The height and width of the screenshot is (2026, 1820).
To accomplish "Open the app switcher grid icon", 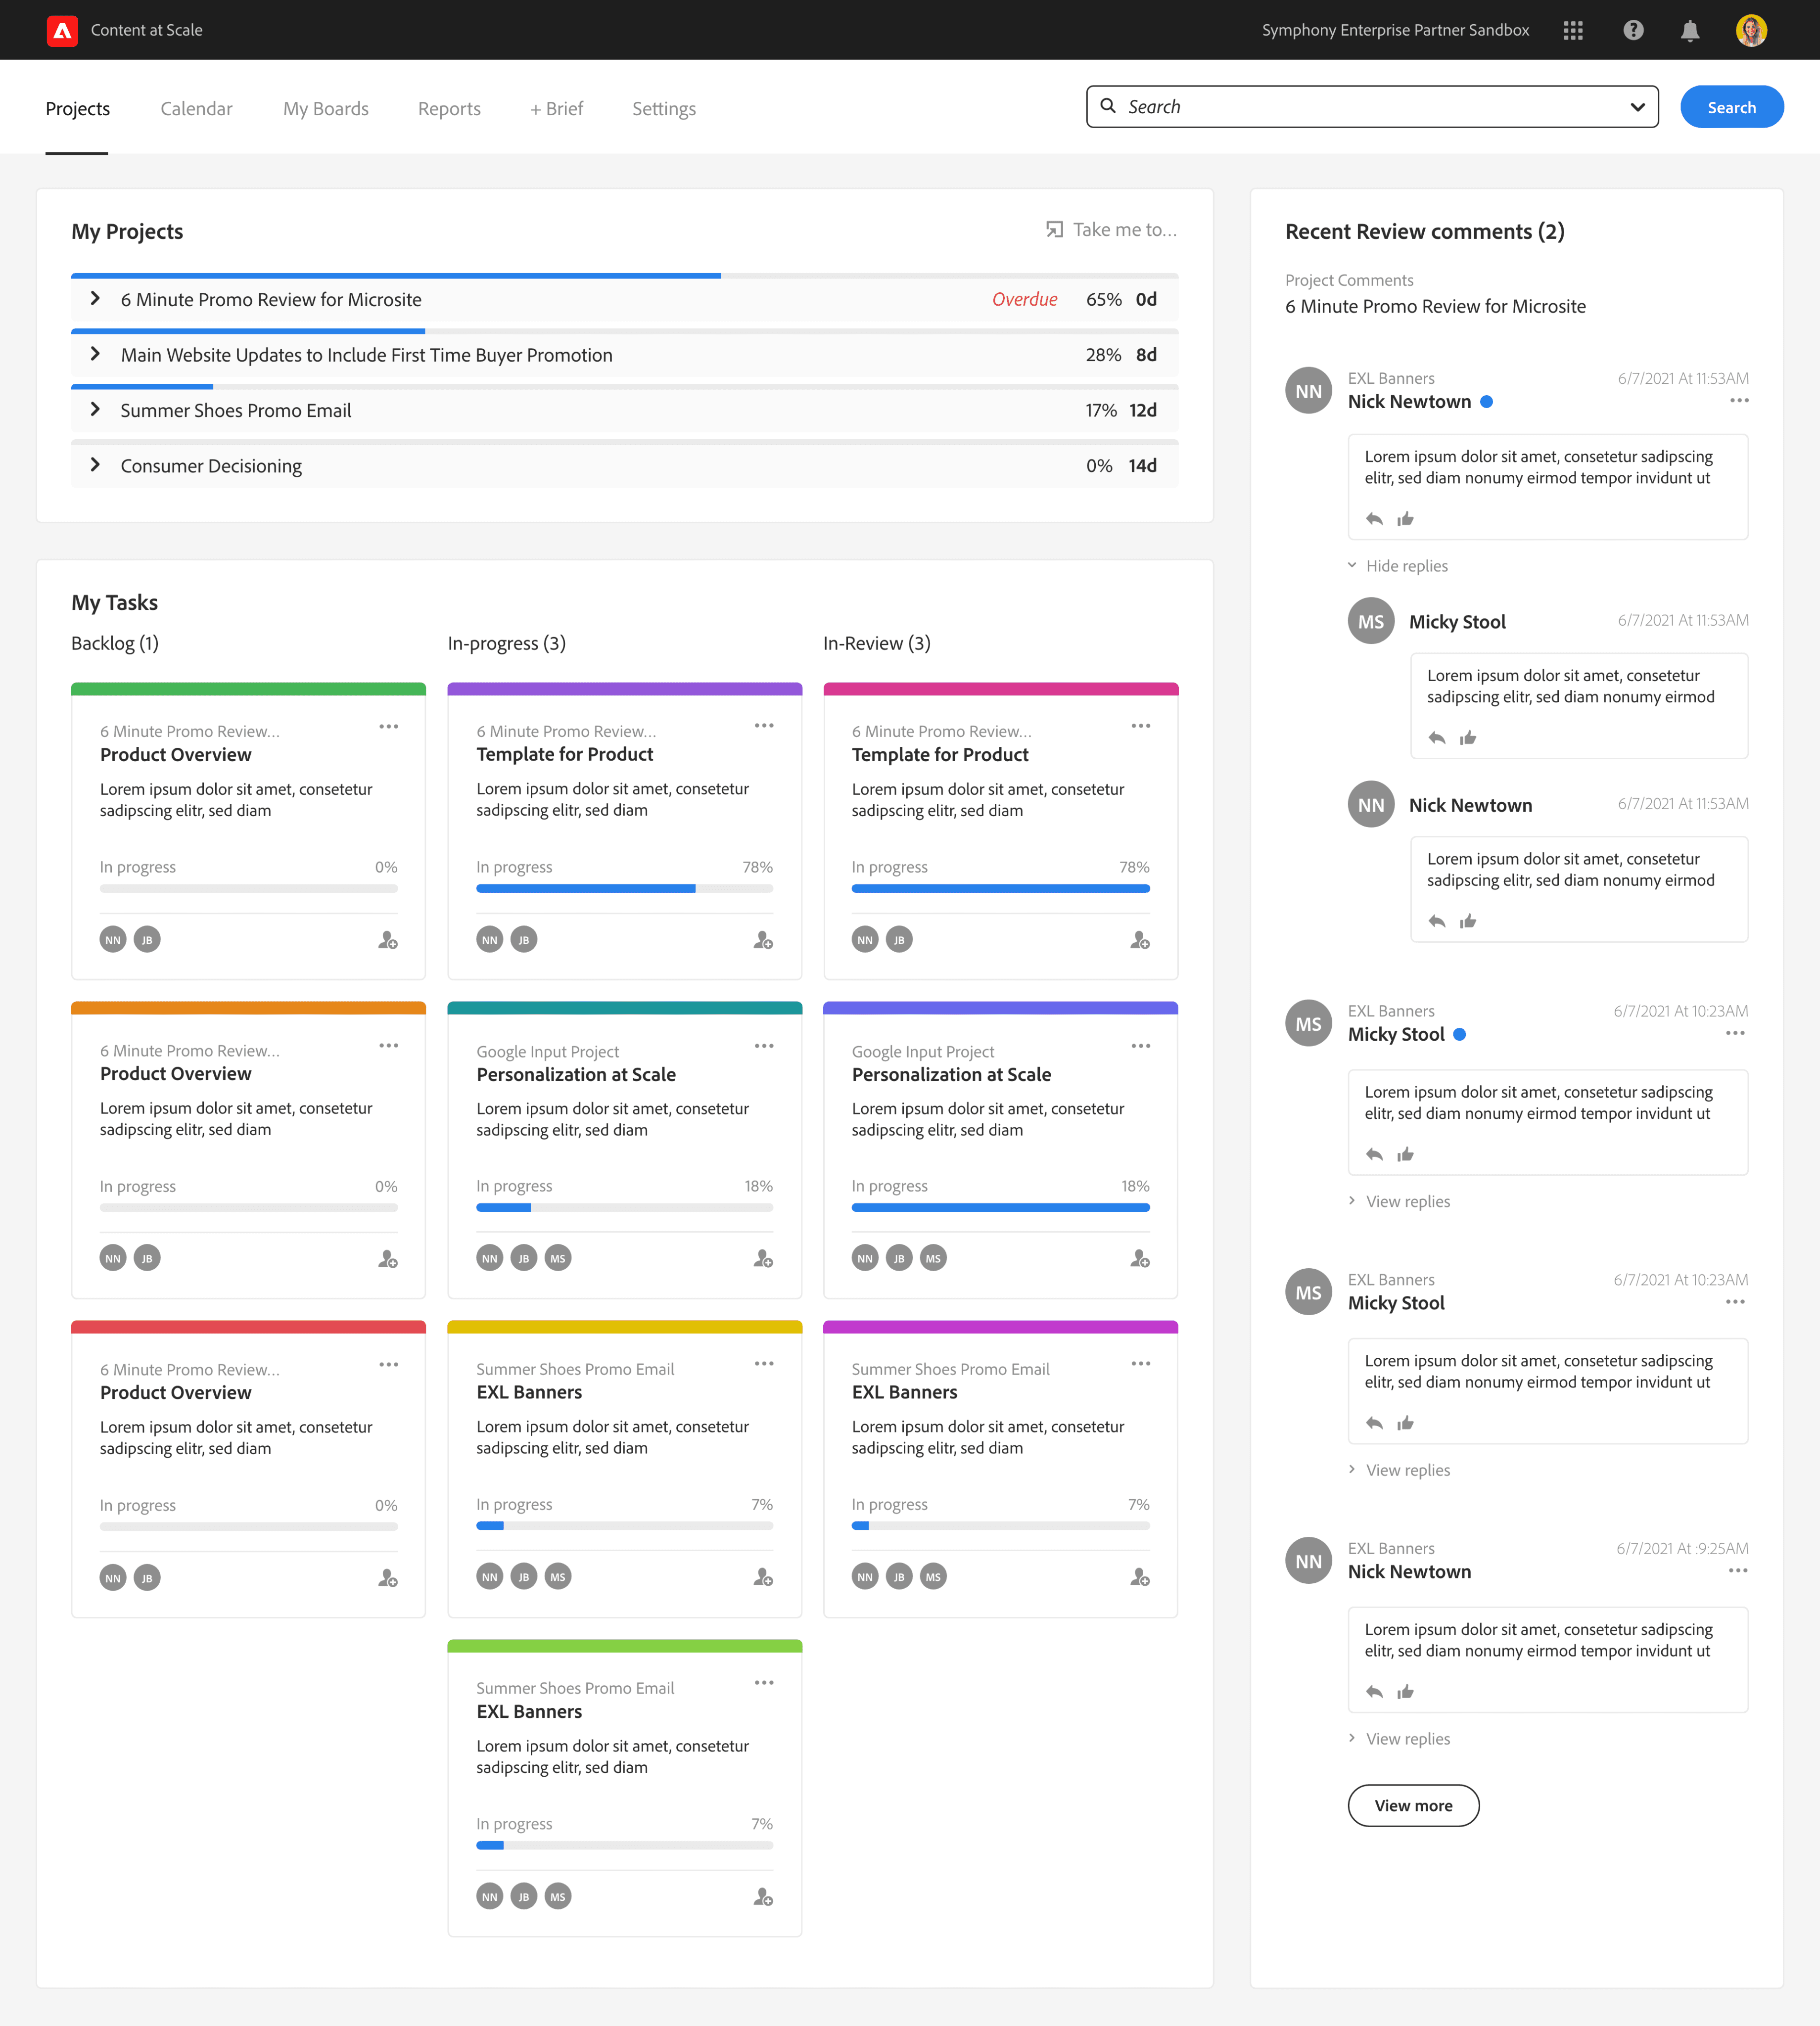I will 1573,30.
